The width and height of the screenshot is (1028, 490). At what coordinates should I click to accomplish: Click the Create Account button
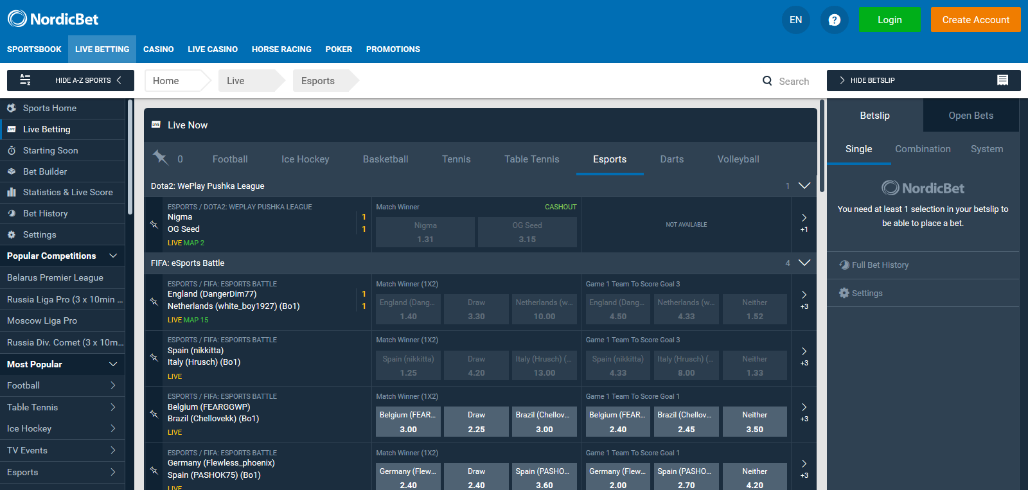[975, 20]
